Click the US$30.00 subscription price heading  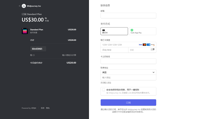(x=32, y=20)
